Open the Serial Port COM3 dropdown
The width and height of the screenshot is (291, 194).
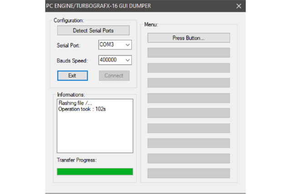[x=115, y=45]
